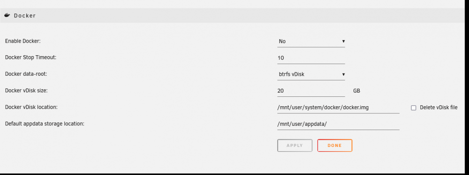This screenshot has width=469, height=175.
Task: Click the arrow beside the No option
Action: click(x=343, y=42)
